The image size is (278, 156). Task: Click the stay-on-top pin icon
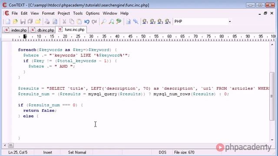click(136, 22)
